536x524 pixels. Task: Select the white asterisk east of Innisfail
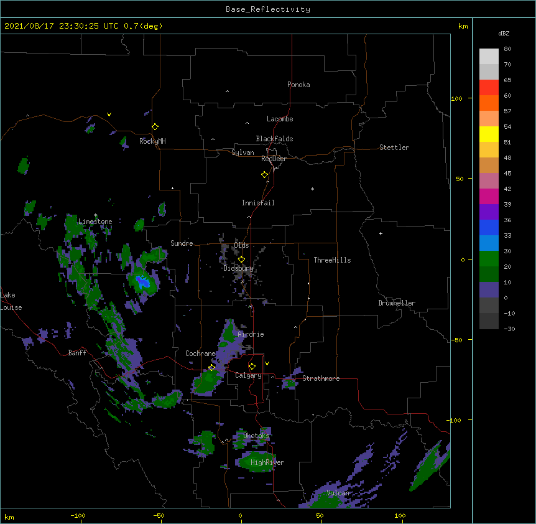coord(312,189)
